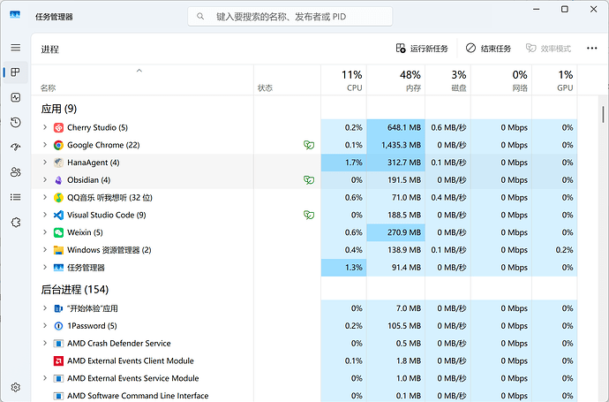This screenshot has height=402, width=609.
Task: Click efficiency leaf icon on Google Chrome row
Action: (x=309, y=145)
